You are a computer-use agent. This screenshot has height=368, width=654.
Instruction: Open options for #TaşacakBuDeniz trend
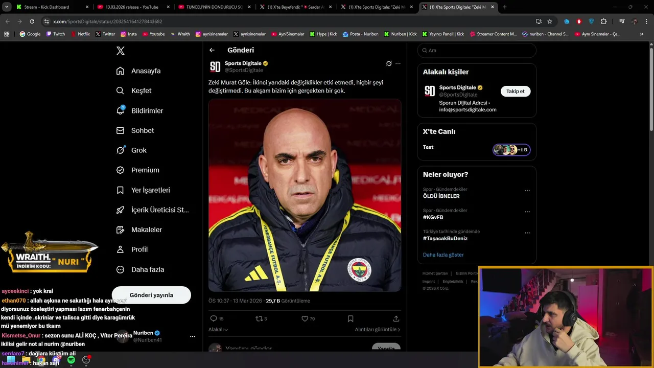coord(527,233)
